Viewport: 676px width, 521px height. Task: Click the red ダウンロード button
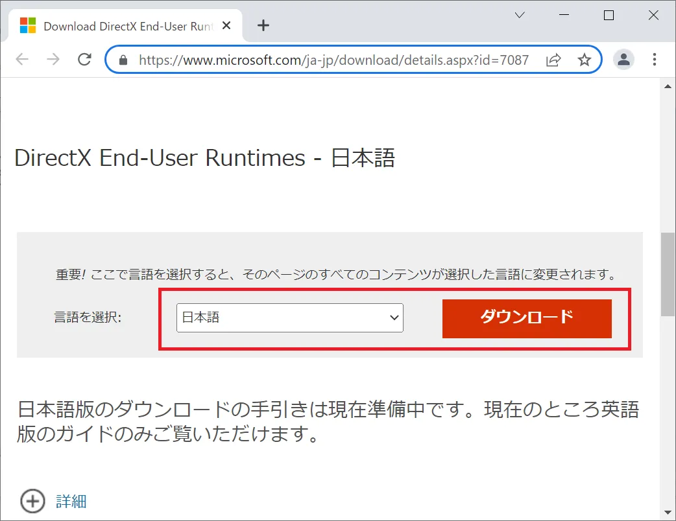(527, 319)
